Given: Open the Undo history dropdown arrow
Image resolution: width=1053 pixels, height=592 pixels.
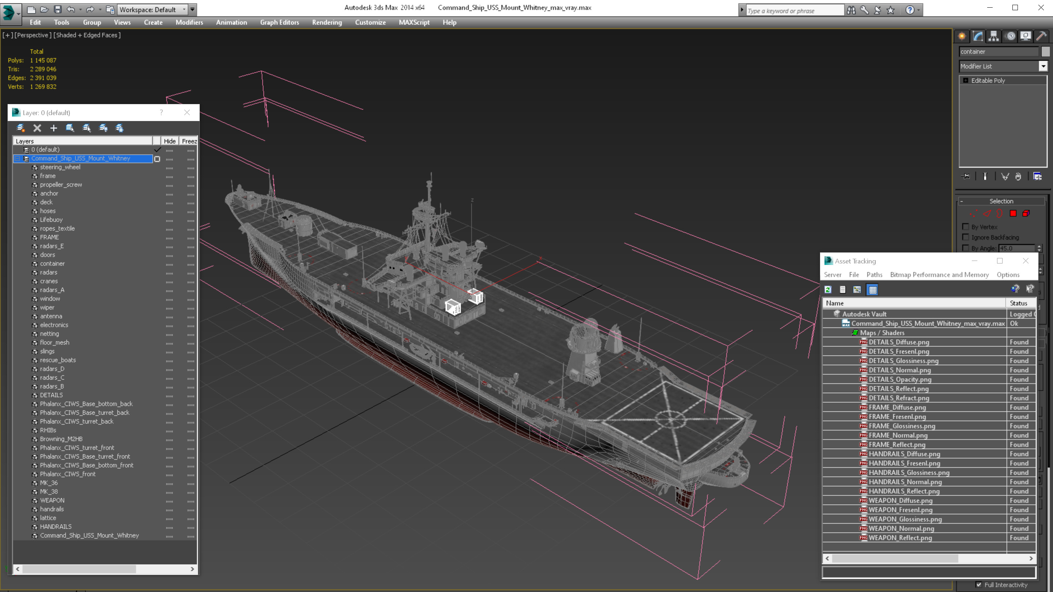Looking at the screenshot, I should (x=80, y=10).
